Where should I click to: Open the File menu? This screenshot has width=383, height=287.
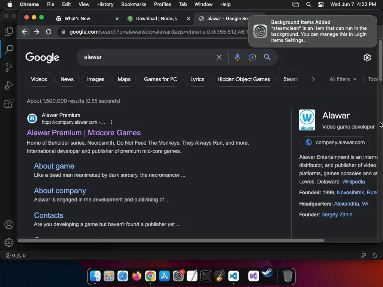(x=50, y=4)
